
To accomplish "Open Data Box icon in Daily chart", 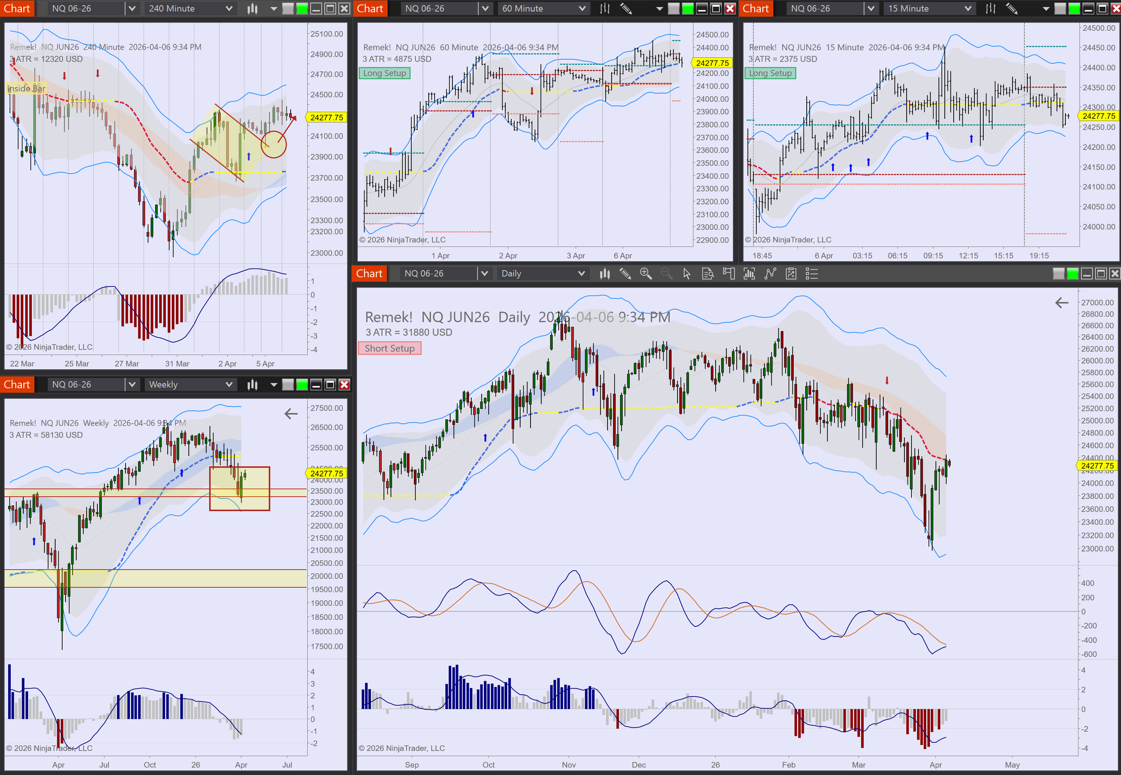I will 708,274.
